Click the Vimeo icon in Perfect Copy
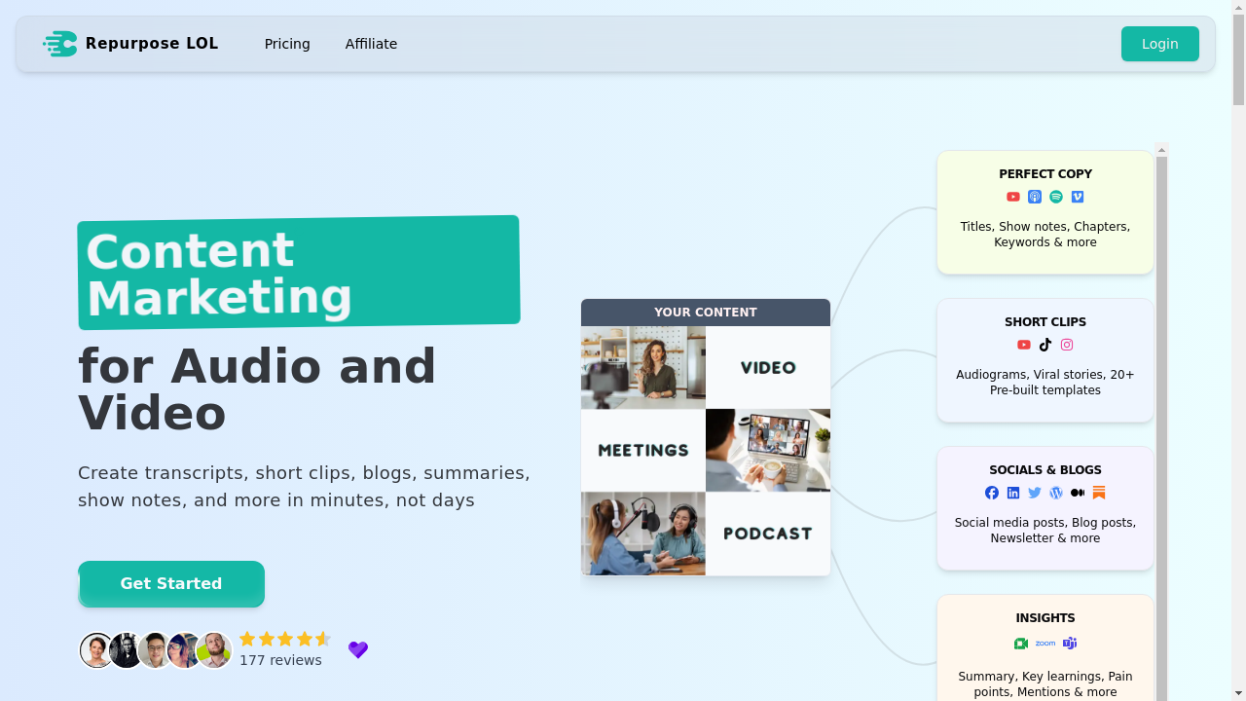1246x701 pixels. pyautogui.click(x=1078, y=197)
